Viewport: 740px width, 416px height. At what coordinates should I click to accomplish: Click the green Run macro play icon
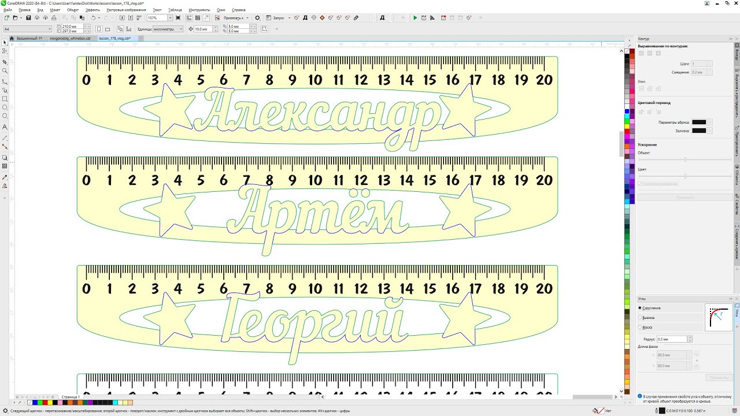pyautogui.click(x=415, y=18)
